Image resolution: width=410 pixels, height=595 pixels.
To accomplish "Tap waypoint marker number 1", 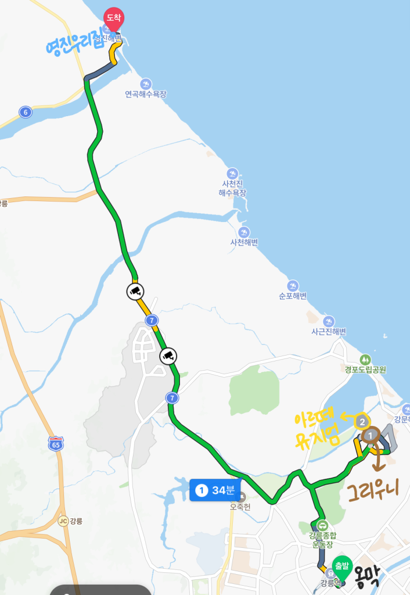I will pos(371,436).
